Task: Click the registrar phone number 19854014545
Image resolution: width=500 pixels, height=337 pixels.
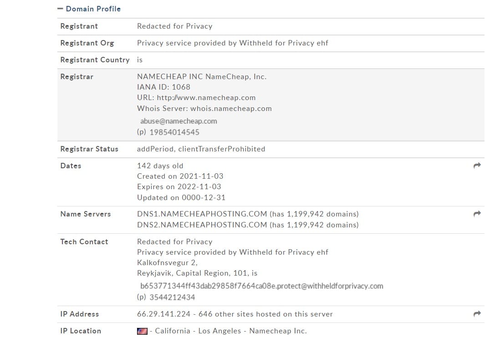Action: (x=174, y=132)
